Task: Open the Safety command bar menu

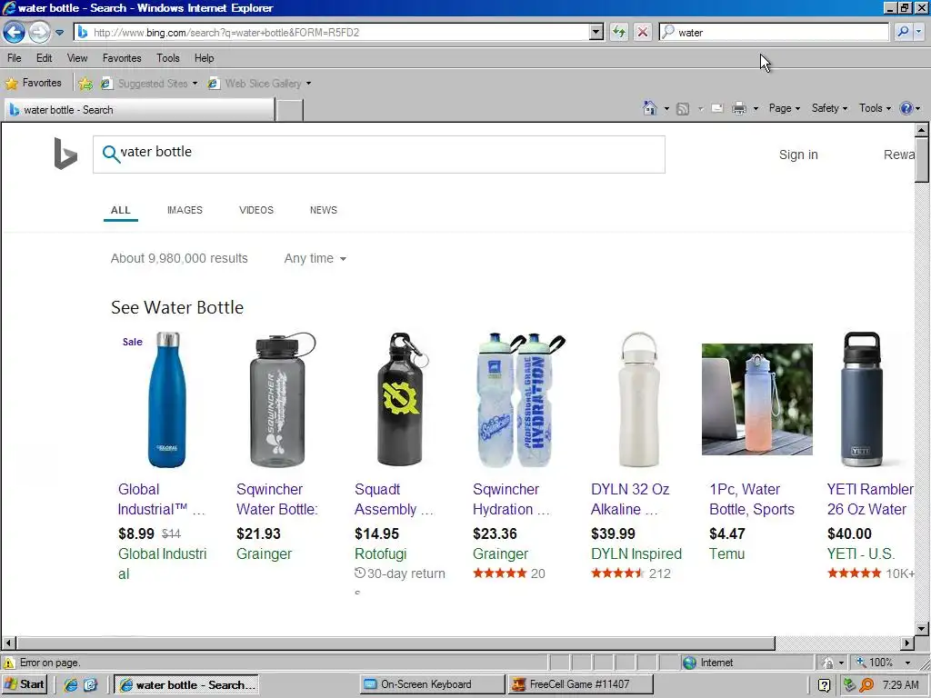Action: tap(829, 108)
